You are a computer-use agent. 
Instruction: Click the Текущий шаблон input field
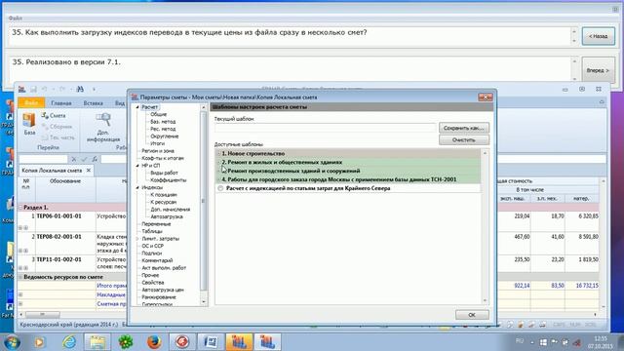325,128
